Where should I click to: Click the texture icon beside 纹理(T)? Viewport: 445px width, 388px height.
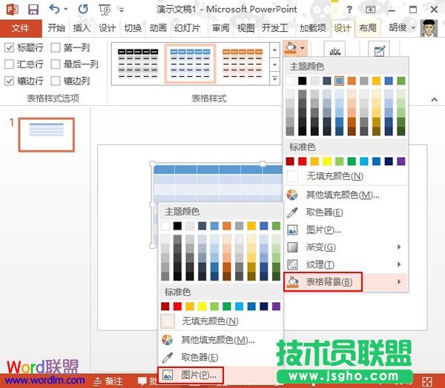(292, 264)
